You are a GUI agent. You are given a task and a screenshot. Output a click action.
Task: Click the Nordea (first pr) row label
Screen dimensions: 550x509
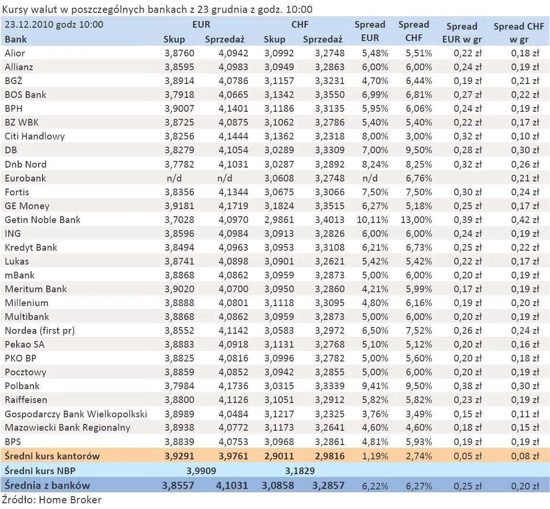(x=40, y=330)
